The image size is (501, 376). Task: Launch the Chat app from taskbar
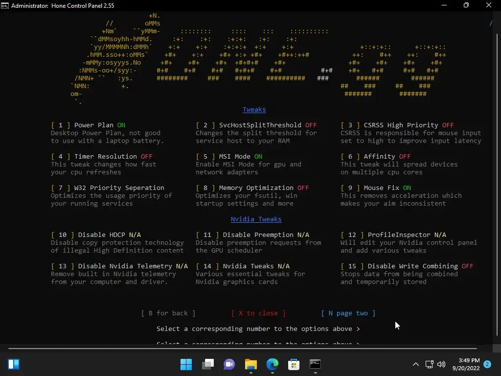coord(229,364)
